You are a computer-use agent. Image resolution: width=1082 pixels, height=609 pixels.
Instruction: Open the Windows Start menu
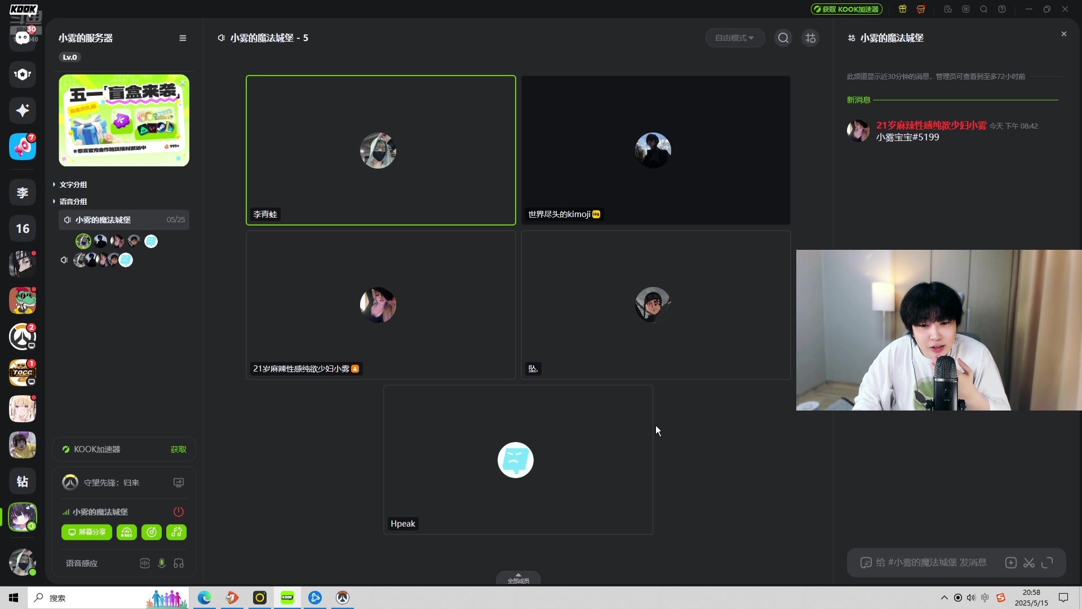(14, 598)
